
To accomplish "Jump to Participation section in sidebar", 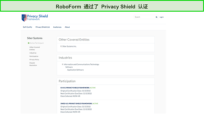I will (x=34, y=56).
